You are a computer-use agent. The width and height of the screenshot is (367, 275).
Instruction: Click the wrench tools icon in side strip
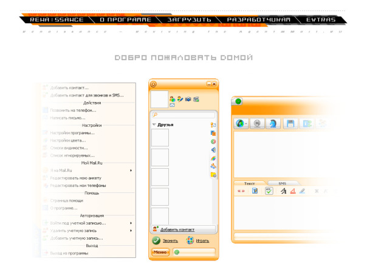[213, 166]
